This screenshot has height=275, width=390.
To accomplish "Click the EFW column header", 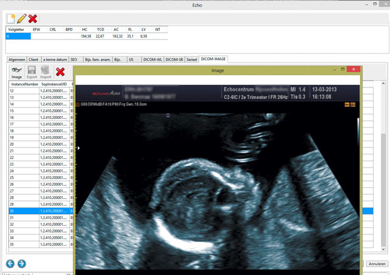I will tap(36, 30).
